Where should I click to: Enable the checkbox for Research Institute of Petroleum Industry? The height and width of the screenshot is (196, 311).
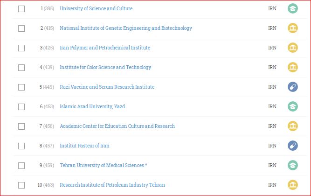(21, 185)
